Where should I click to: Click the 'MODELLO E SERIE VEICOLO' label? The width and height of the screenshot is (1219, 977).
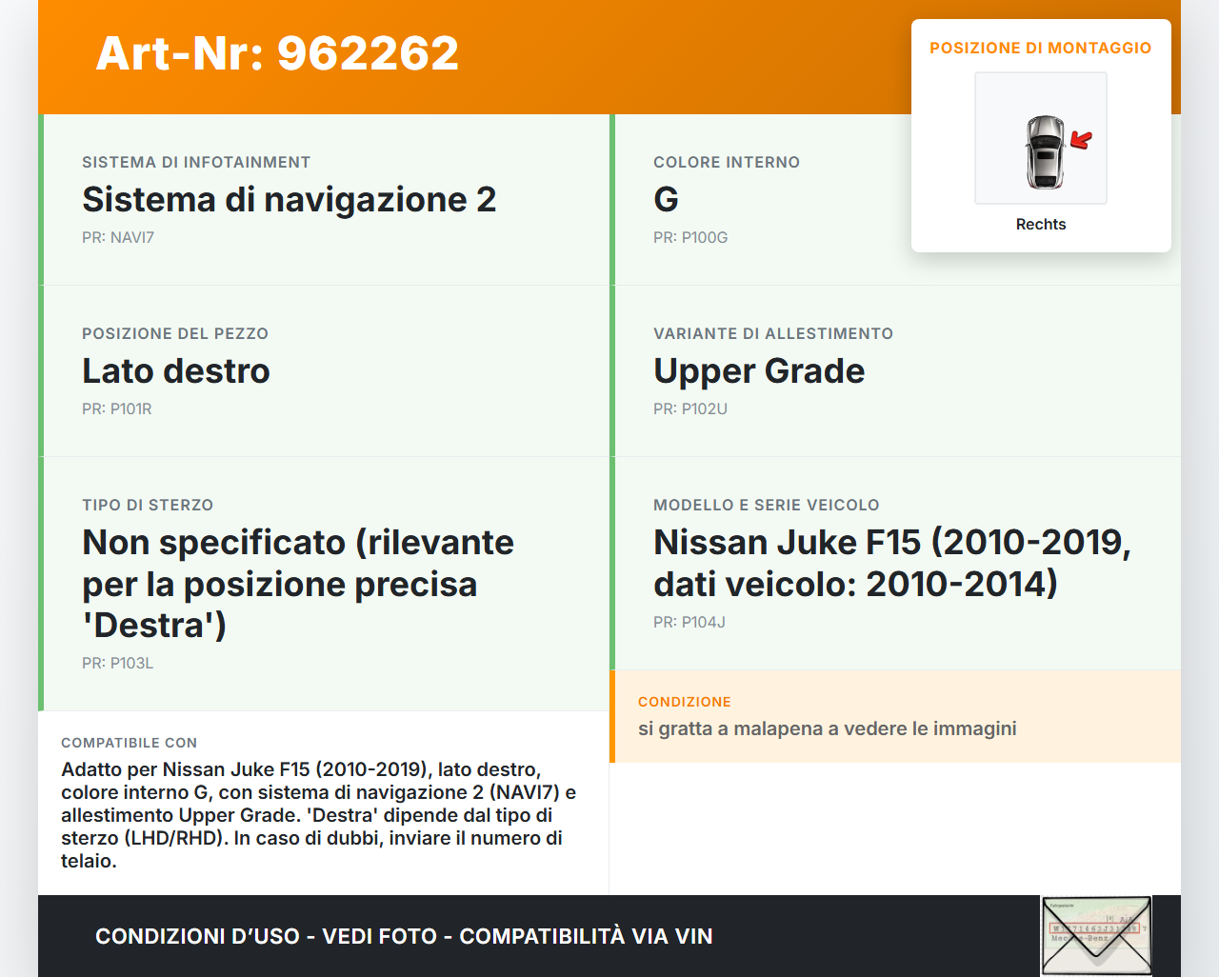[x=767, y=506]
